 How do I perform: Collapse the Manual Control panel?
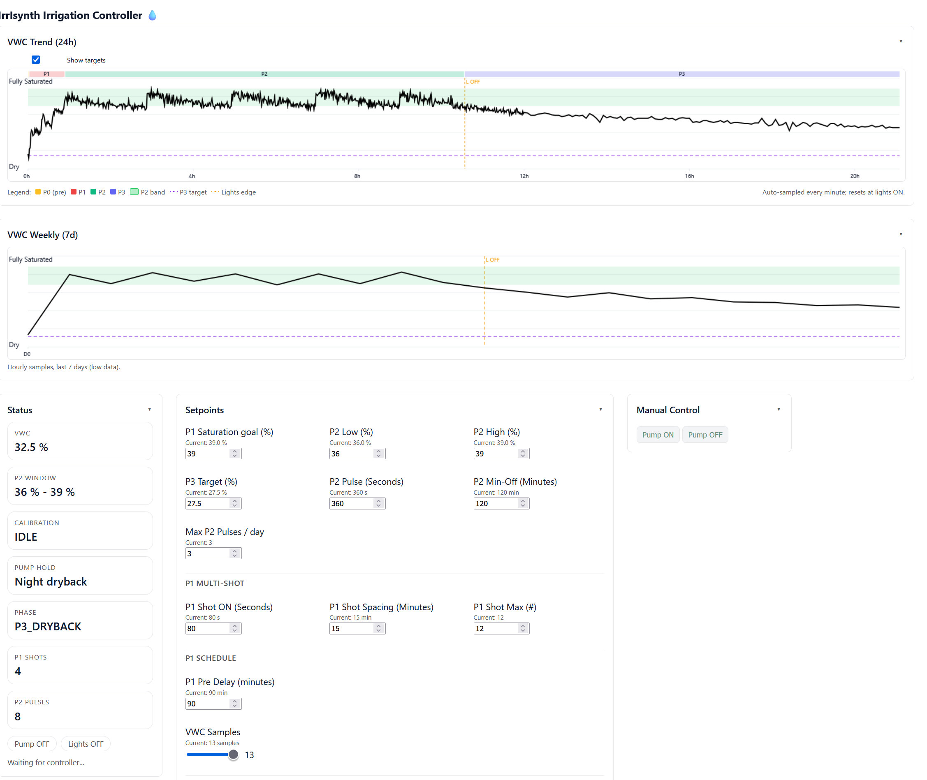(779, 409)
